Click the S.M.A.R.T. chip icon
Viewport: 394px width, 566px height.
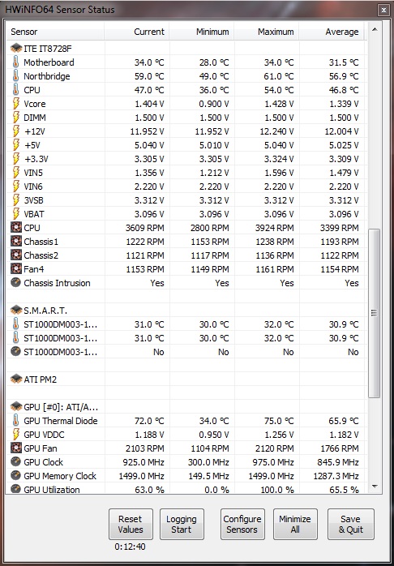[x=16, y=311]
